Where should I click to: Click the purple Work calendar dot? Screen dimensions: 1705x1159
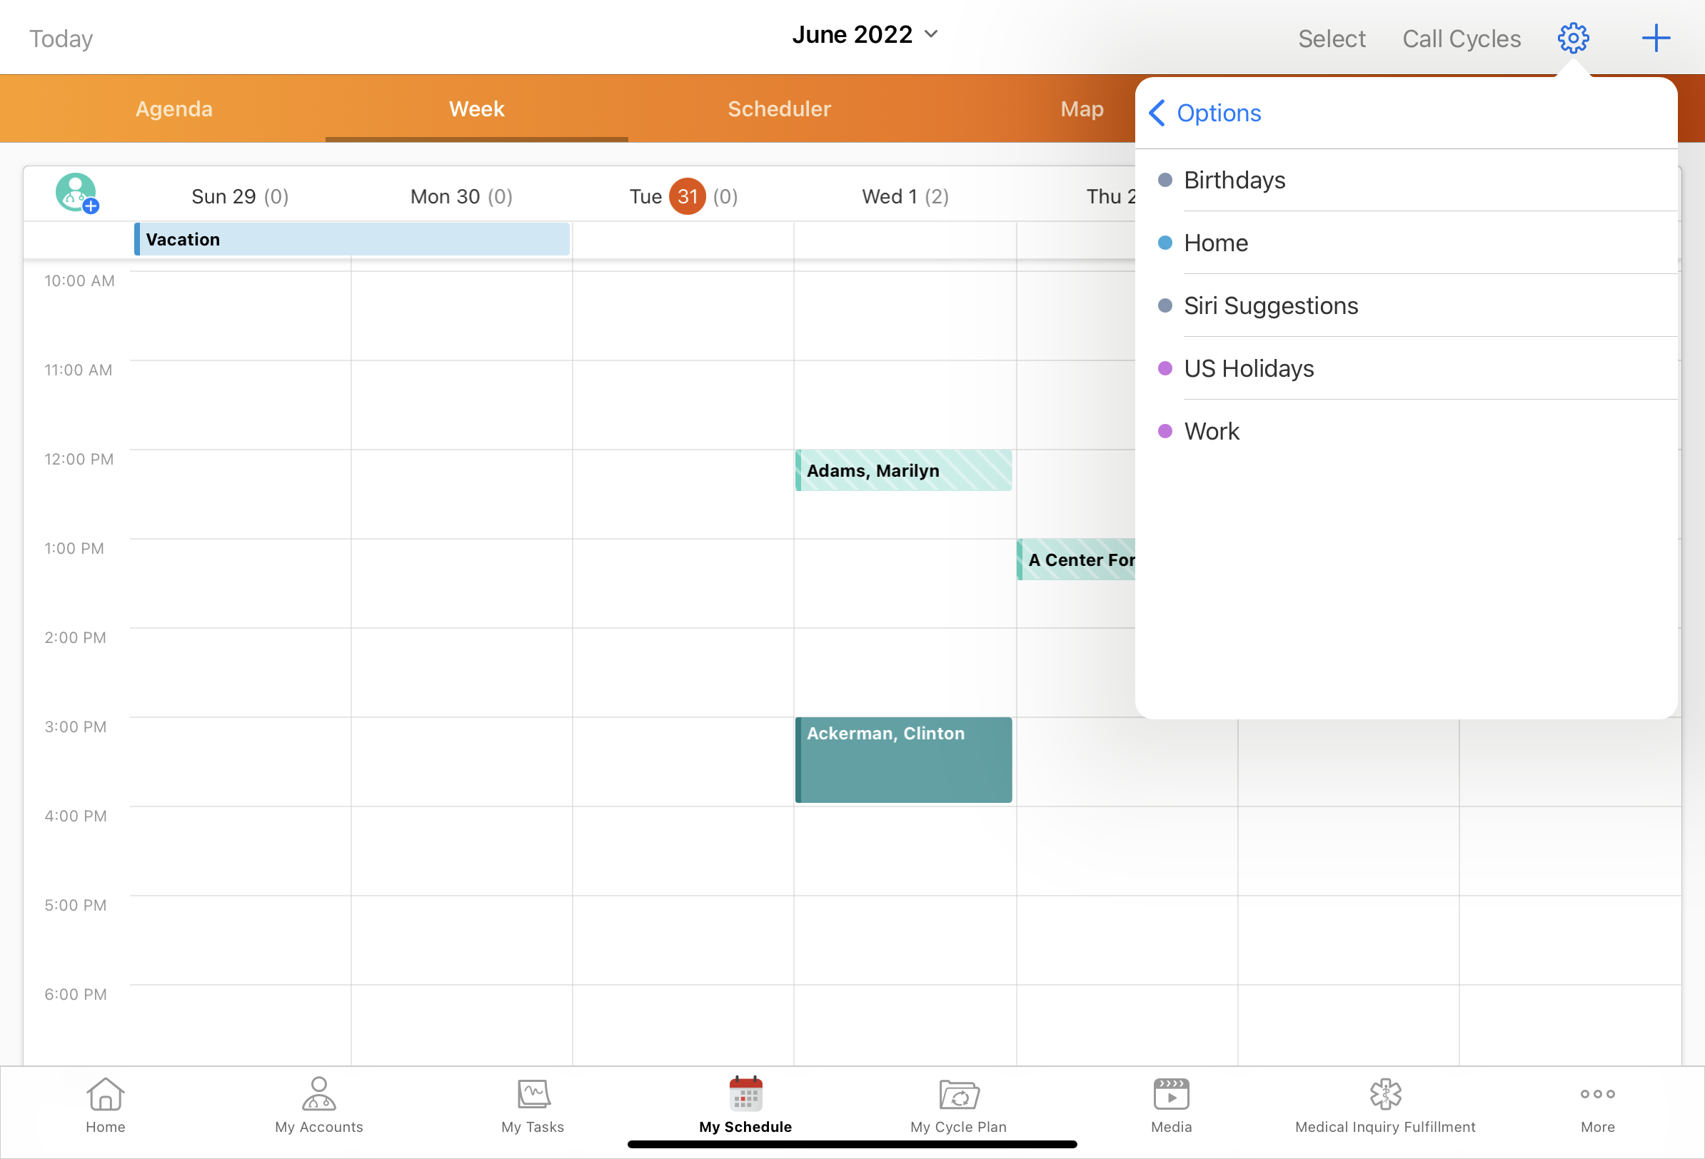1165,431
